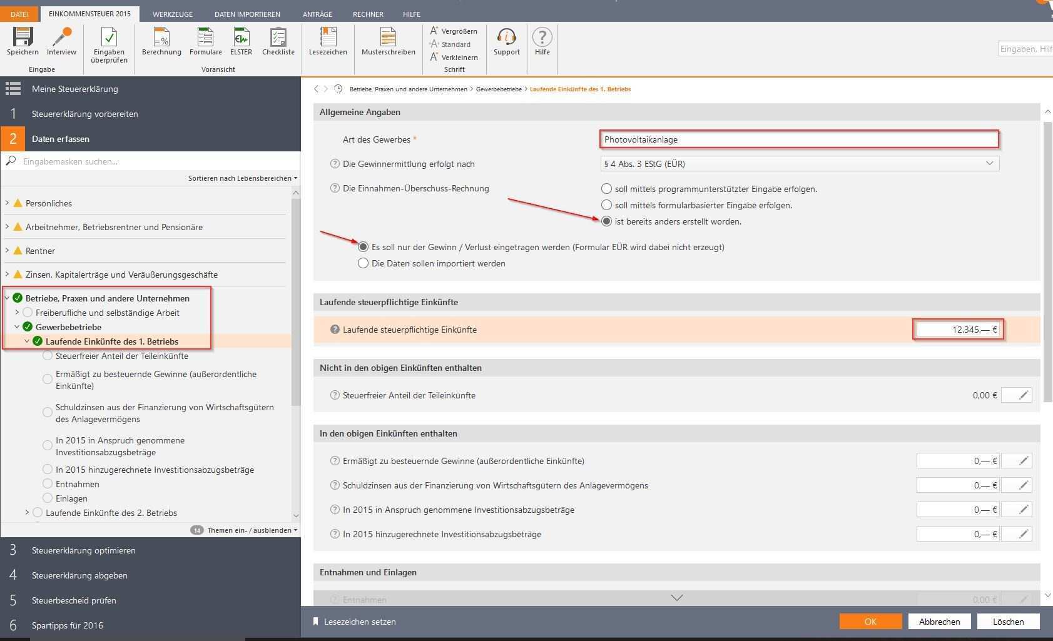Select 'soll mittels formularbasierter Eingabe erfolgen' option
This screenshot has width=1053, height=641.
tap(606, 205)
